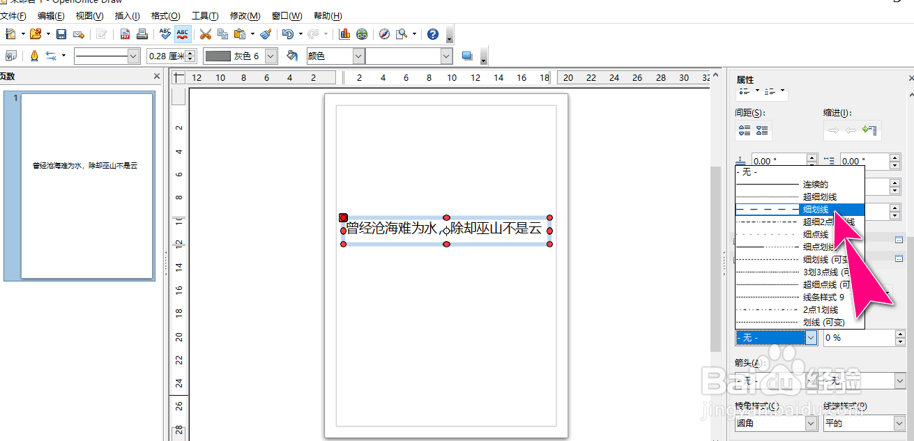914x441 pixels.
Task: Export the document directly as PDF
Action: tap(124, 33)
